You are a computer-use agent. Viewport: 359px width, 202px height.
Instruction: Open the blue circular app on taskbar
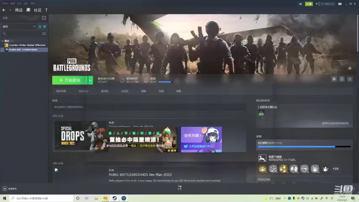124,198
